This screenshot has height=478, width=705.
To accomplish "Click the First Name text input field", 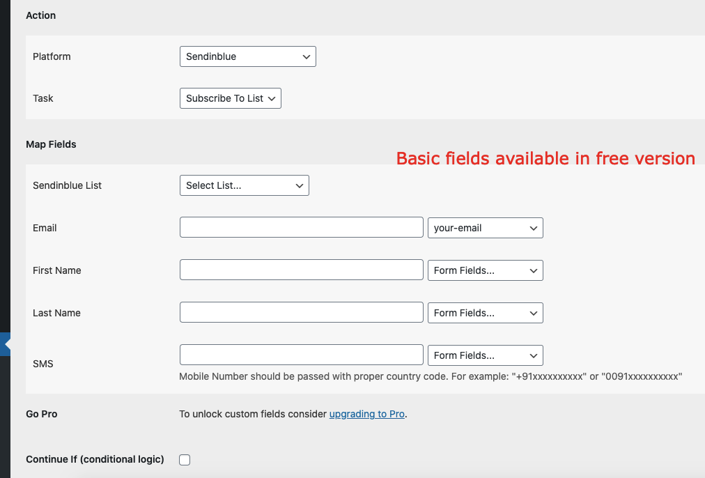I will click(301, 270).
